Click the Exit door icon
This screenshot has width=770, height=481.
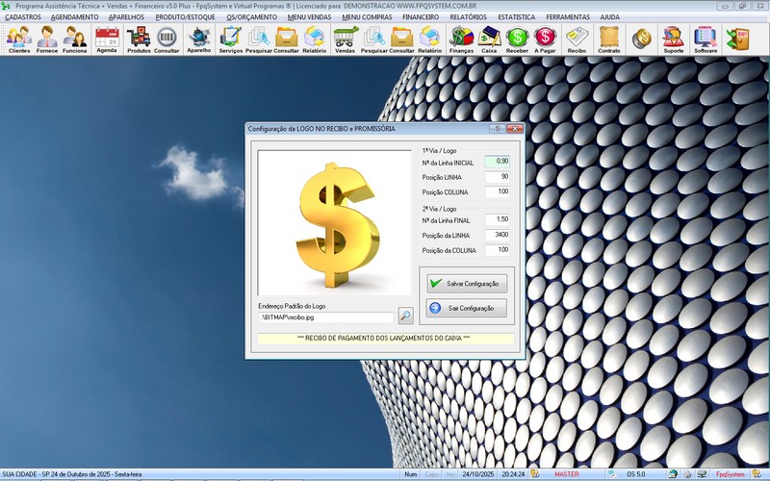738,38
